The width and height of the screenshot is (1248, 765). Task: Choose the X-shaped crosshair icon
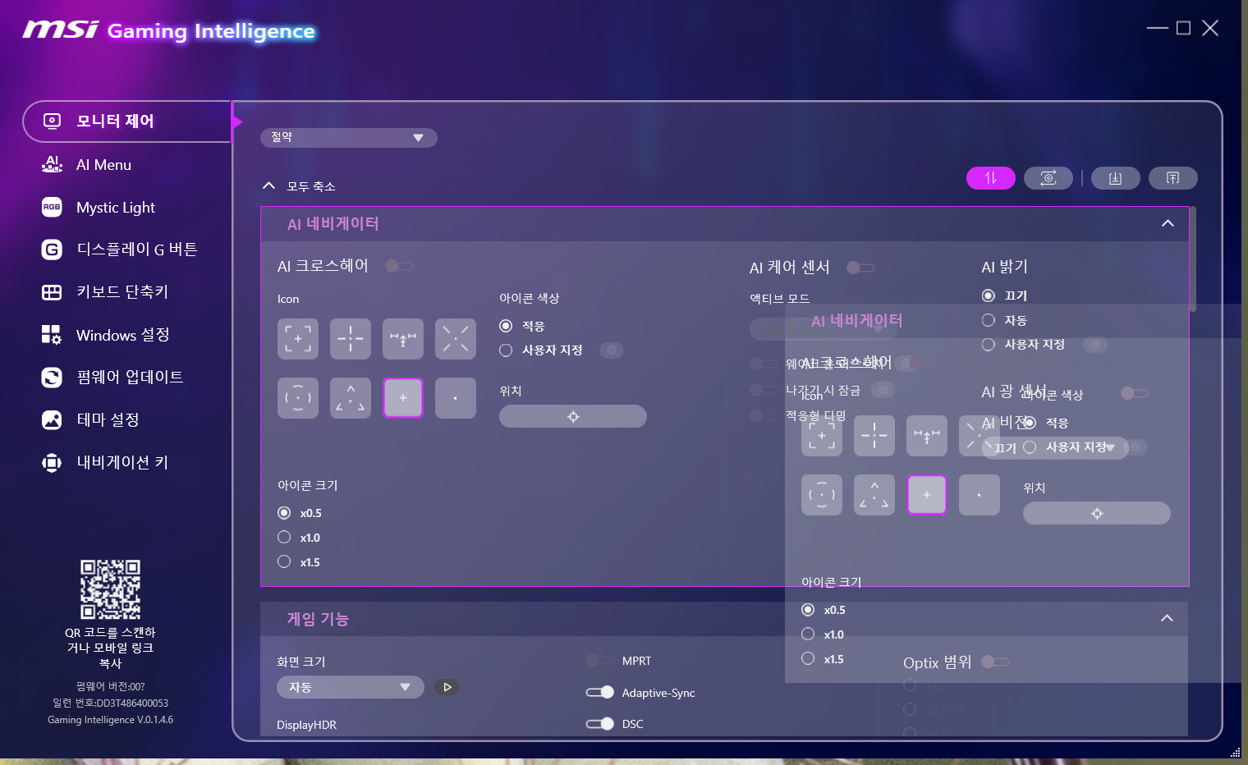(x=456, y=339)
